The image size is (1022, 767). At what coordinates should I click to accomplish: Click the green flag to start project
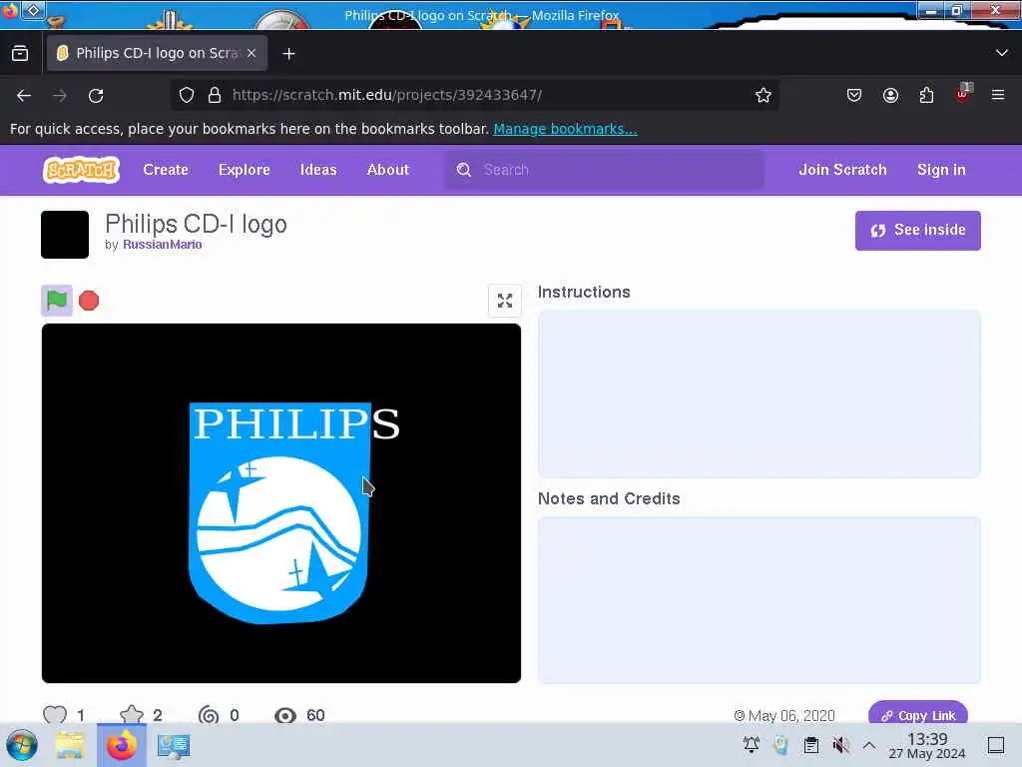[x=57, y=301]
